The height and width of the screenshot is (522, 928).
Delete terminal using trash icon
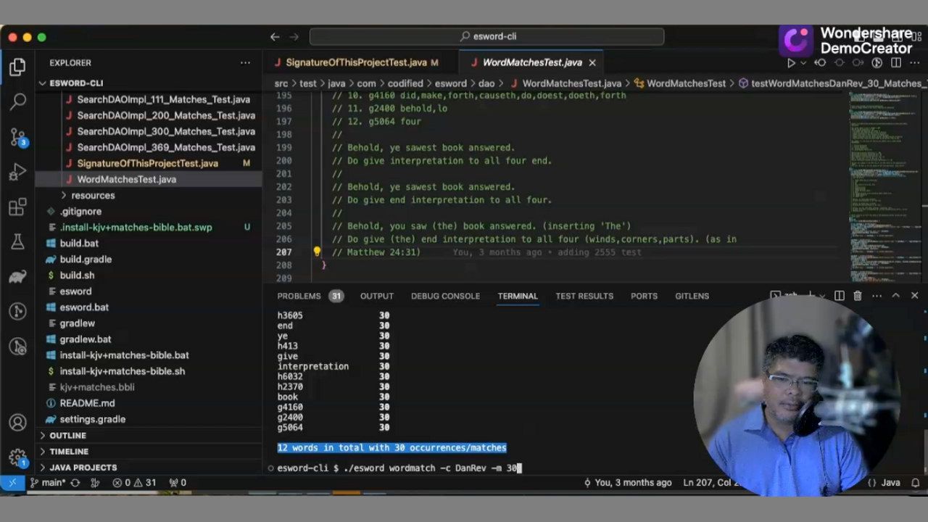coord(858,296)
